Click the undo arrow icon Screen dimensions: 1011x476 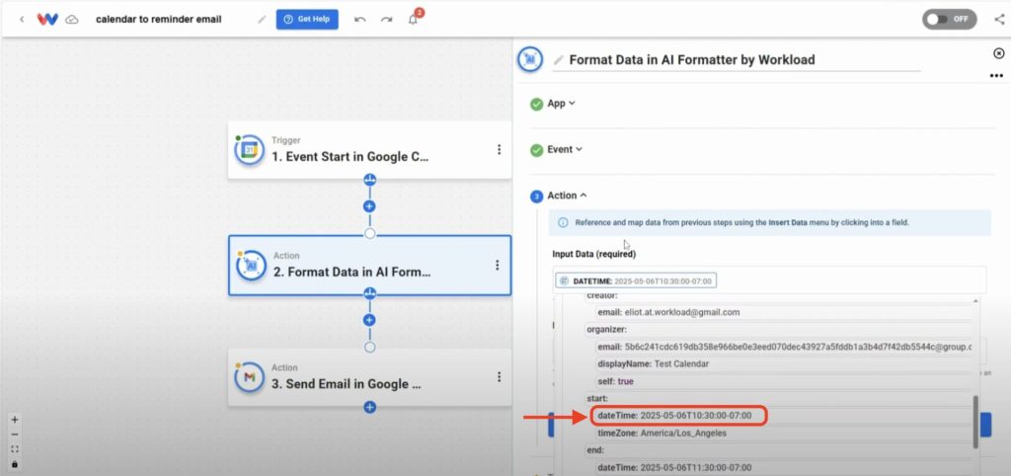pos(359,20)
